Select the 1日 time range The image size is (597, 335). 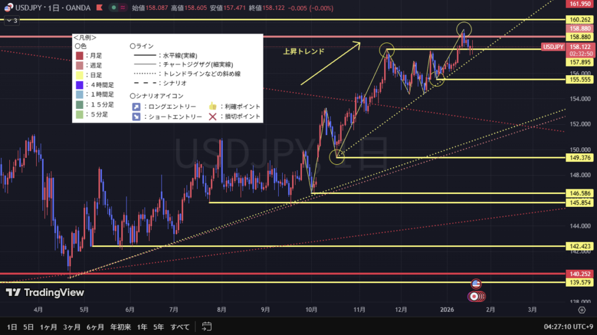[12, 326]
